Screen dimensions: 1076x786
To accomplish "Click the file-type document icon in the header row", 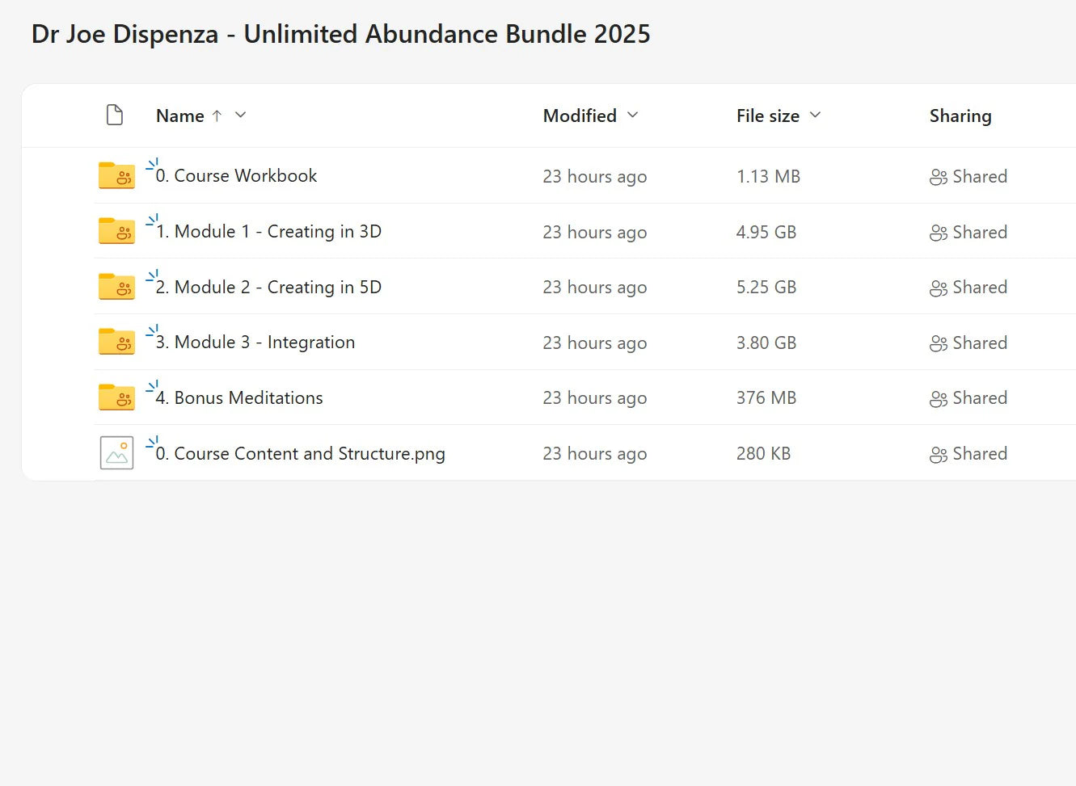I will click(x=115, y=115).
